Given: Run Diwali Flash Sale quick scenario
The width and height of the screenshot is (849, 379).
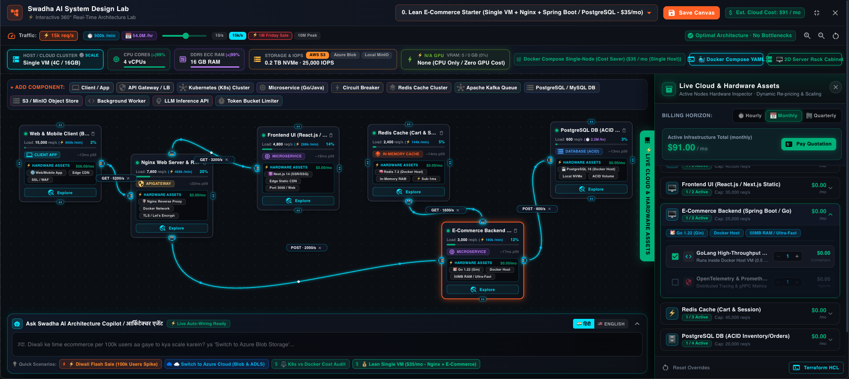Looking at the screenshot, I should click(111, 364).
